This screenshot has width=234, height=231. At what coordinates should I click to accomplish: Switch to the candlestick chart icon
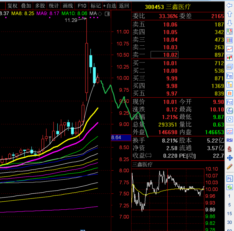(229, 58)
